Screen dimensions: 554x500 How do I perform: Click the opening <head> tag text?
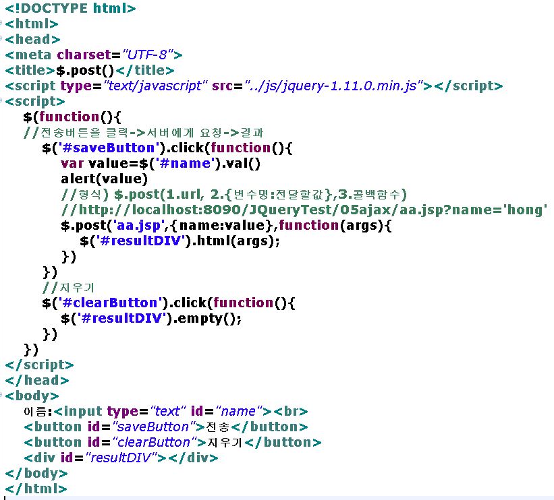pos(32,39)
